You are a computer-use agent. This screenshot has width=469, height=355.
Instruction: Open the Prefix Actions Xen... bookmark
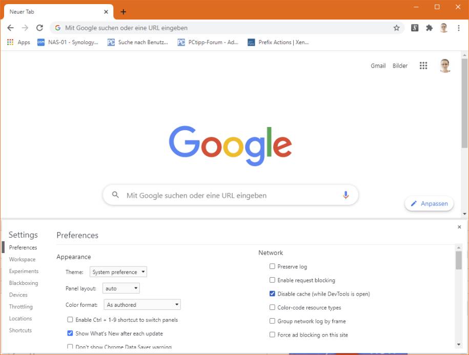278,42
